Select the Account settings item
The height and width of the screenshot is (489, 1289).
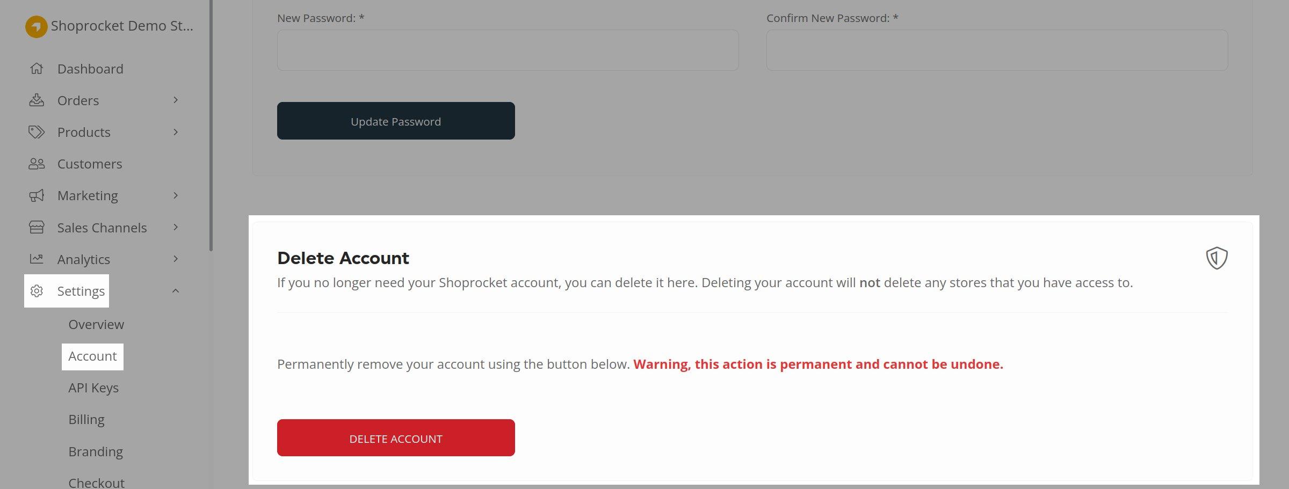click(92, 356)
